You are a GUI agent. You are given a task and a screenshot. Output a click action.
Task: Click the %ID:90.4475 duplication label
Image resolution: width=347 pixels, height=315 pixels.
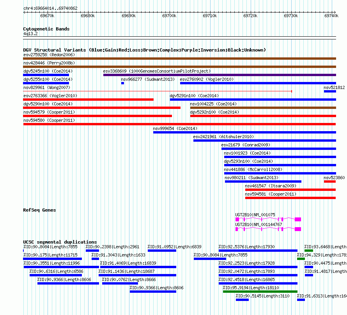326,263
